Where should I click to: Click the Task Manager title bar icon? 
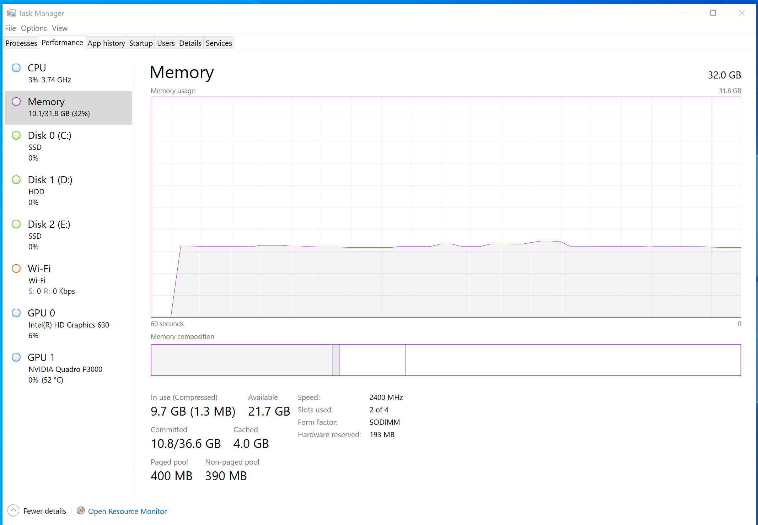pos(11,13)
